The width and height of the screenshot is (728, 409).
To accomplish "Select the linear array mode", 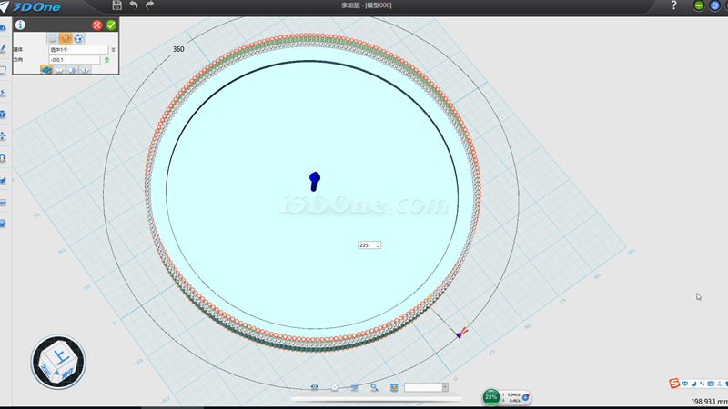I will [53, 38].
